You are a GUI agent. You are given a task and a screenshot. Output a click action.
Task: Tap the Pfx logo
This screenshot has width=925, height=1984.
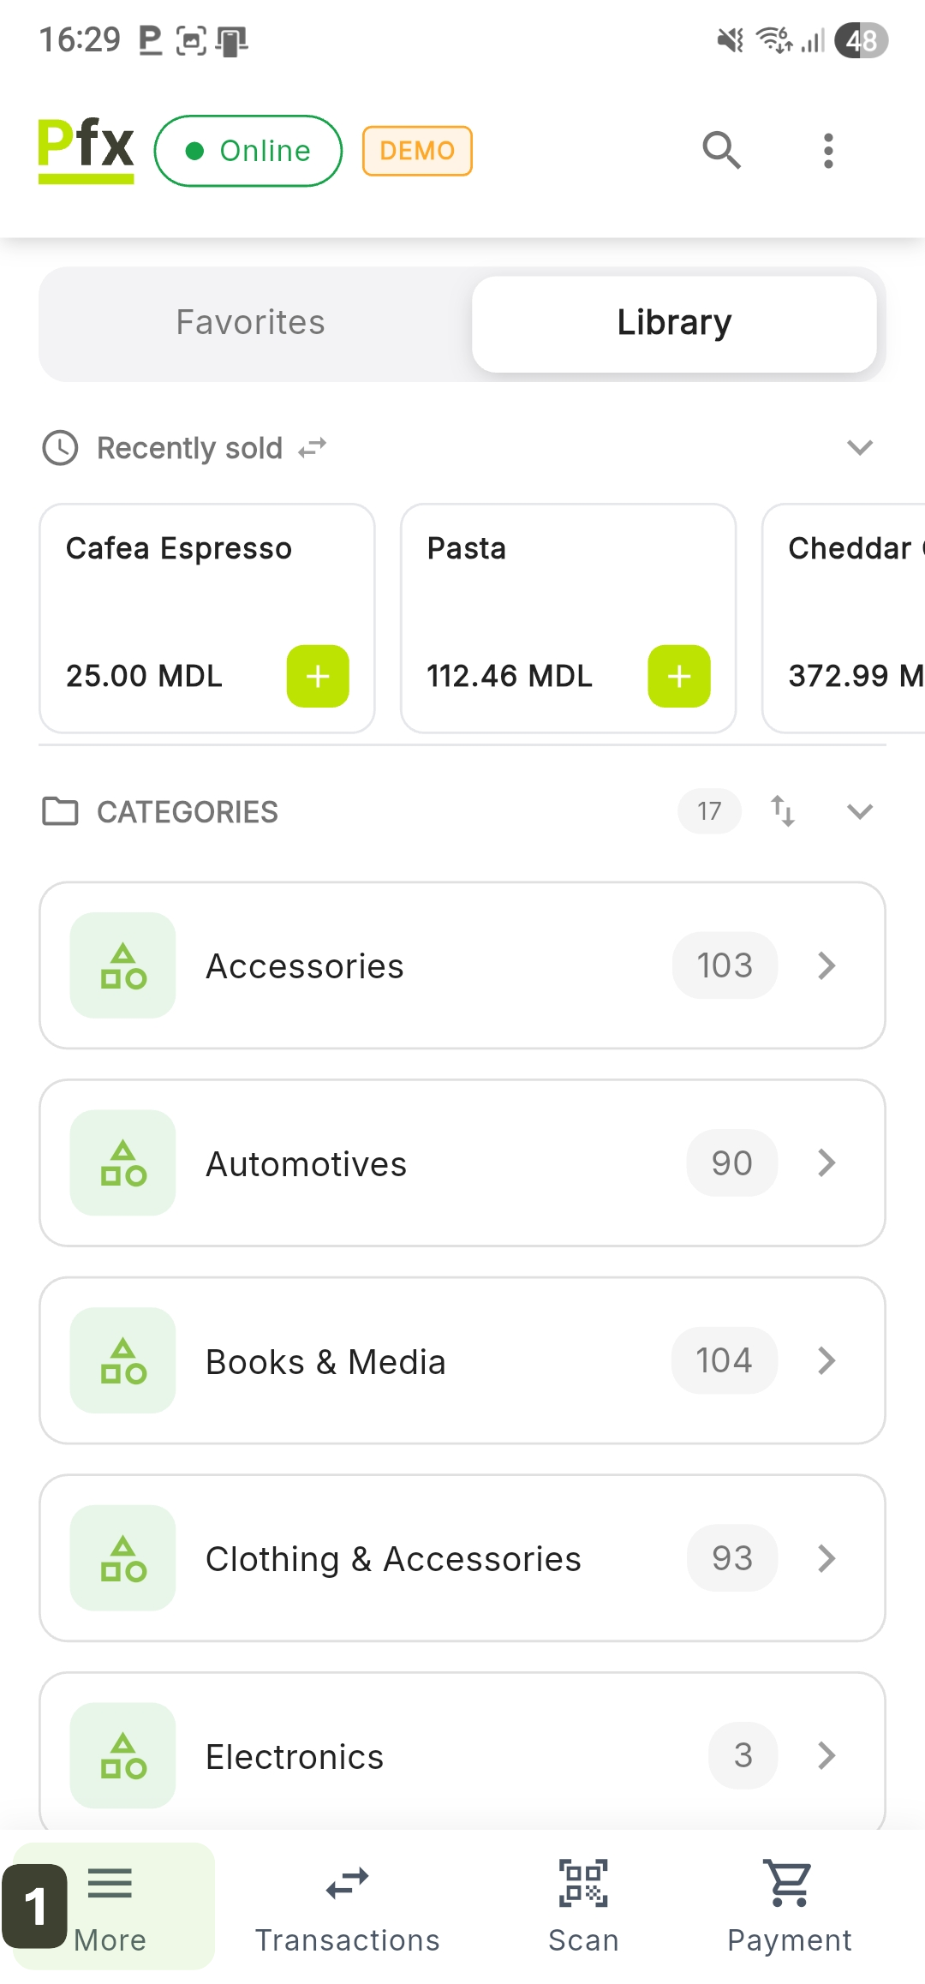coord(86,149)
